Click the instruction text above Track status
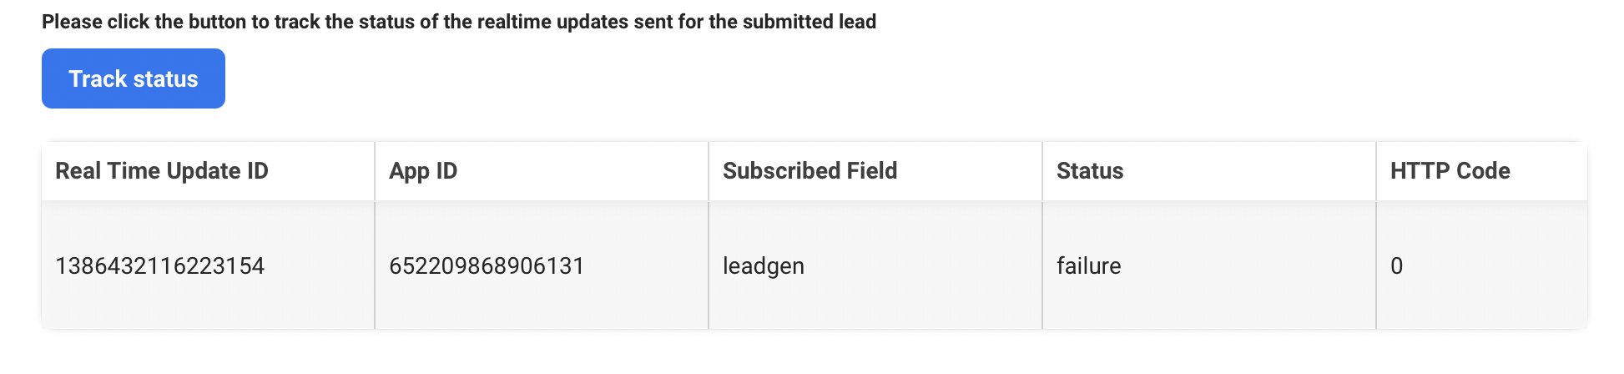Image resolution: width=1624 pixels, height=374 pixels. click(x=459, y=22)
